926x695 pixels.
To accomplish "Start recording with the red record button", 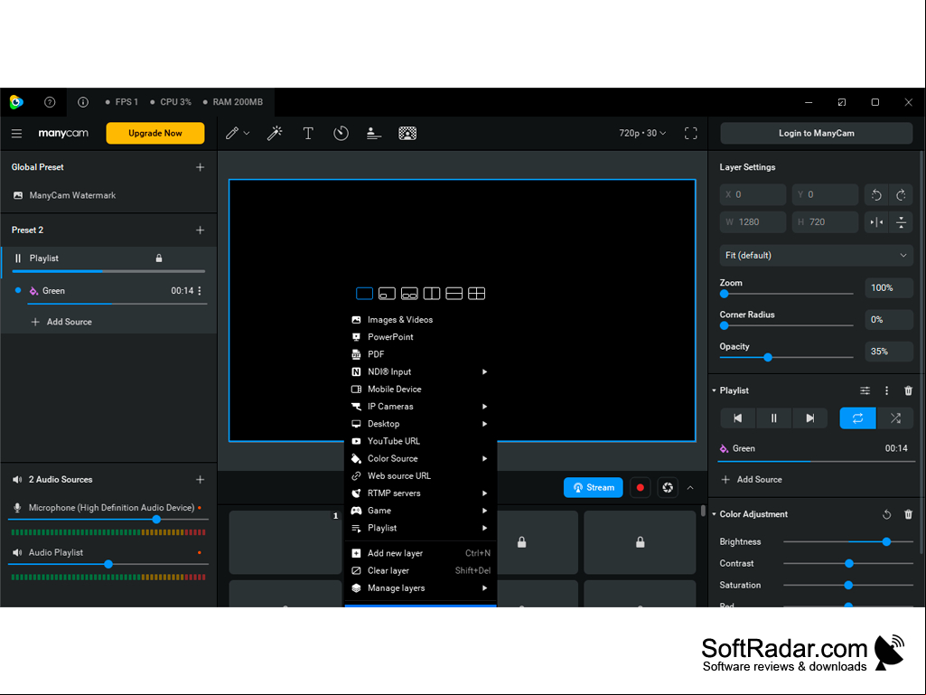I will click(x=641, y=487).
